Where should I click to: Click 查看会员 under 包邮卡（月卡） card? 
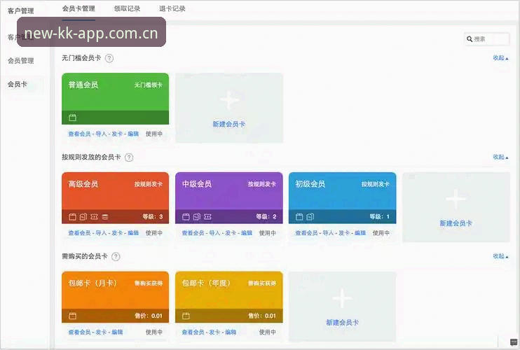(x=79, y=332)
